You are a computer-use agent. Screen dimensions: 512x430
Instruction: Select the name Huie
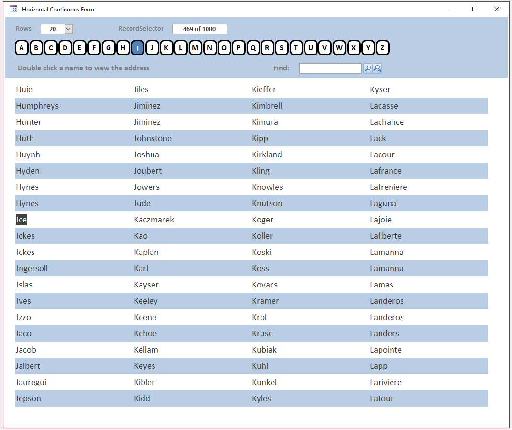[24, 89]
